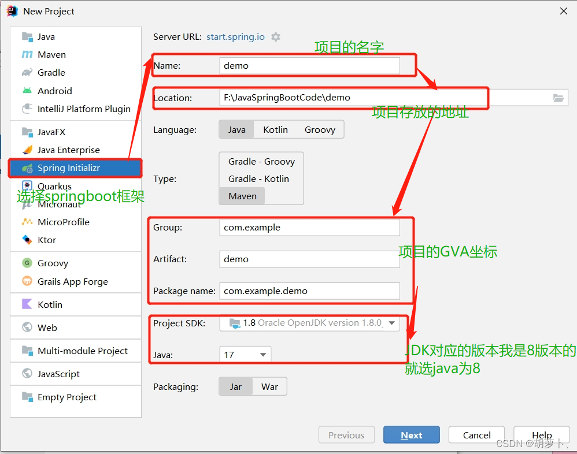Browse for location with folder icon
The width and height of the screenshot is (577, 454).
[x=558, y=98]
